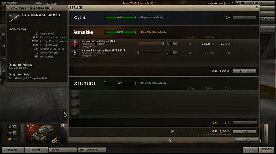276x154 pixels.
Task: Click the Accept button next to Total
Action: [244, 132]
